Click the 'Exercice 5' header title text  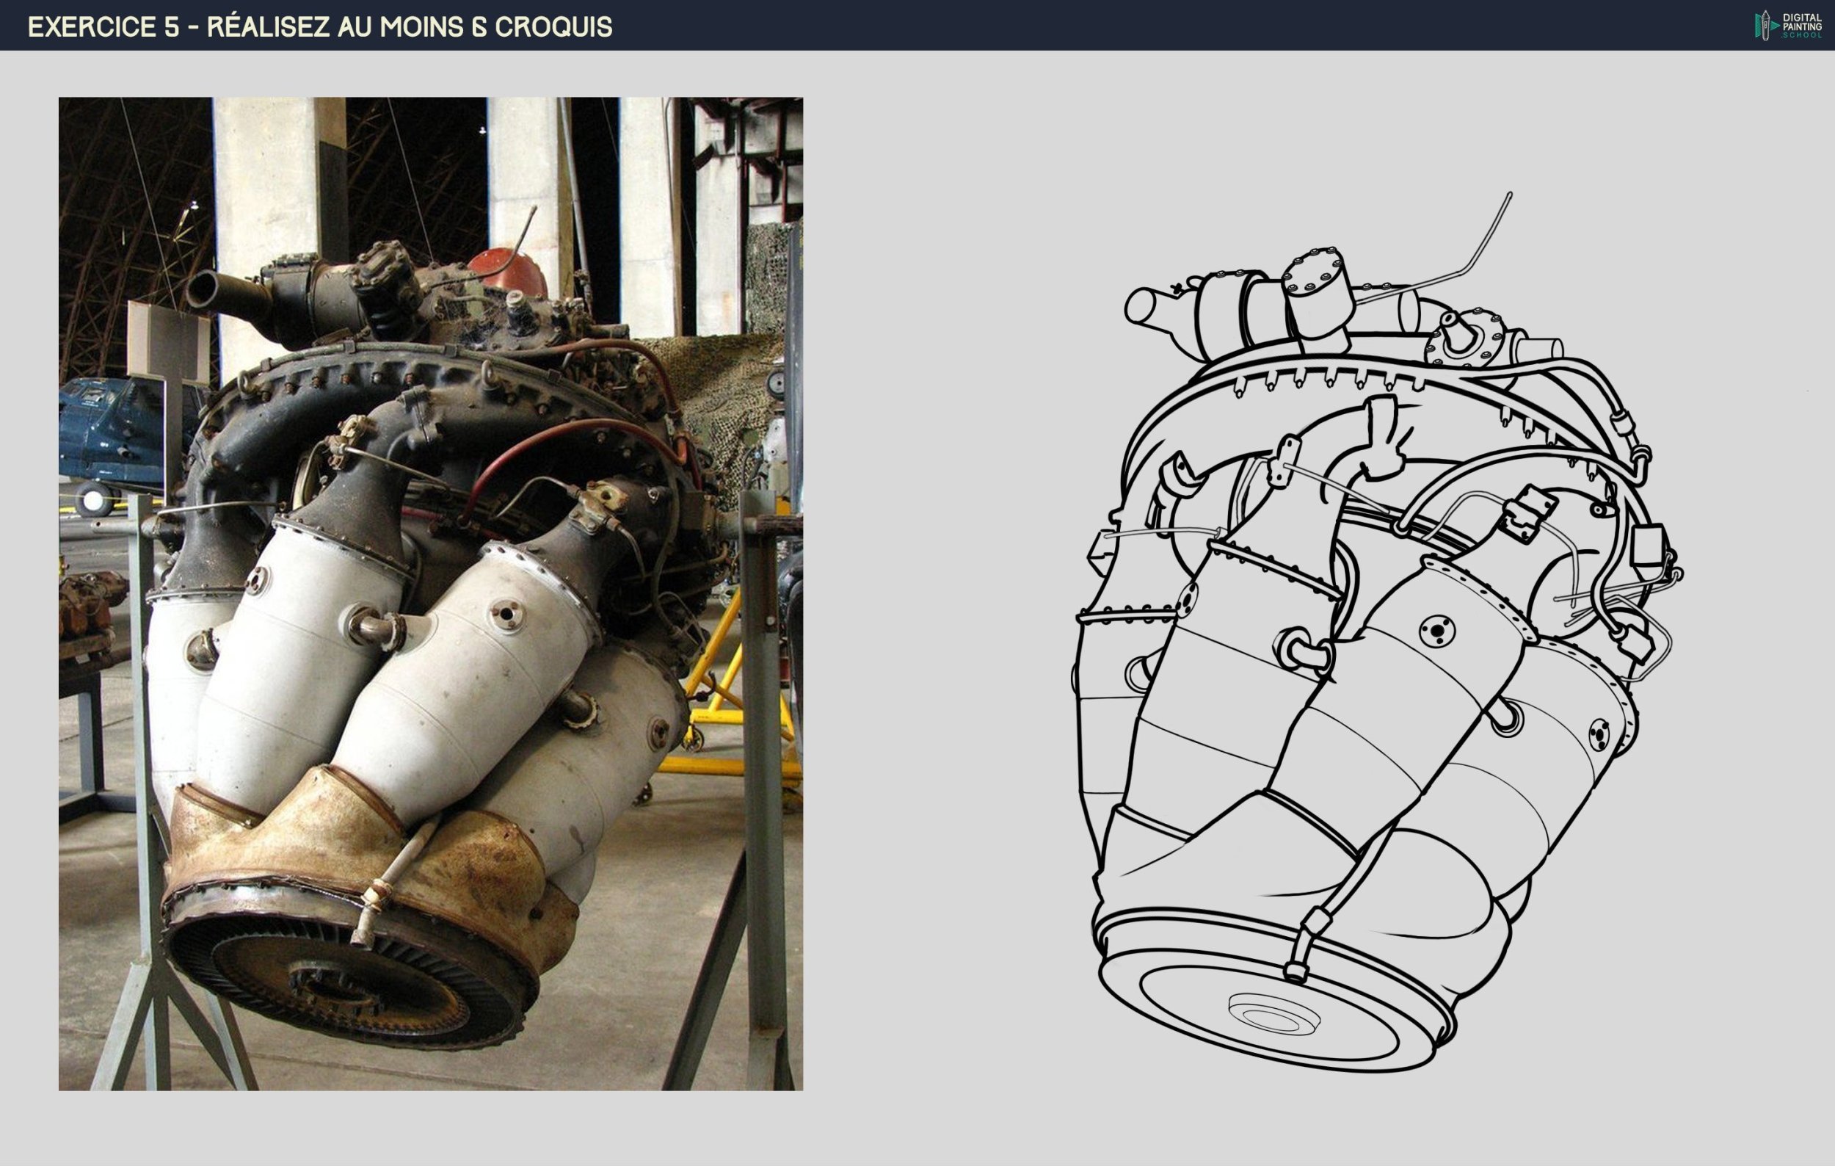(320, 26)
